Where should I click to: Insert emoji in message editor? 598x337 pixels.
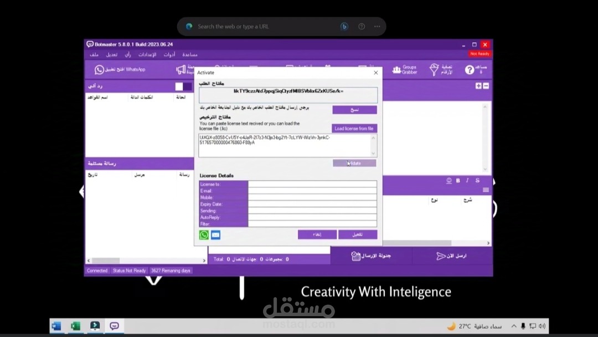click(449, 181)
